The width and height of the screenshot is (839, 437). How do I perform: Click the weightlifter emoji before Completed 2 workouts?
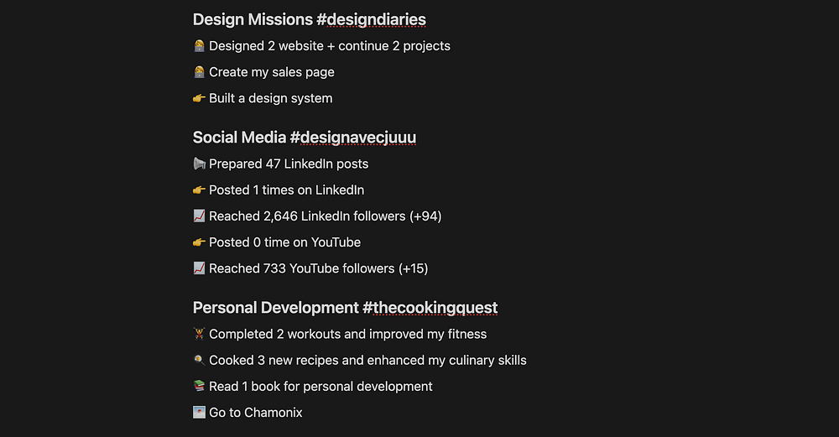(x=199, y=334)
